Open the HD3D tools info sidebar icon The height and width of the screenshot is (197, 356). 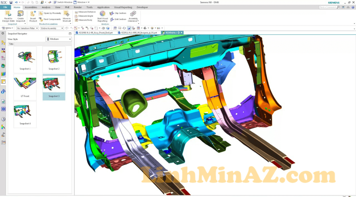click(x=3, y=92)
